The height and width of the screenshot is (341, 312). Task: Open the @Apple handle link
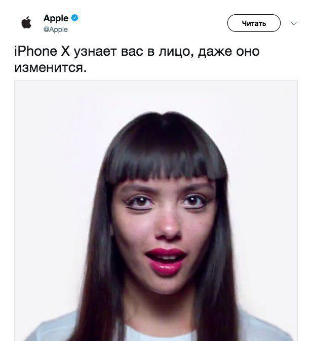55,29
